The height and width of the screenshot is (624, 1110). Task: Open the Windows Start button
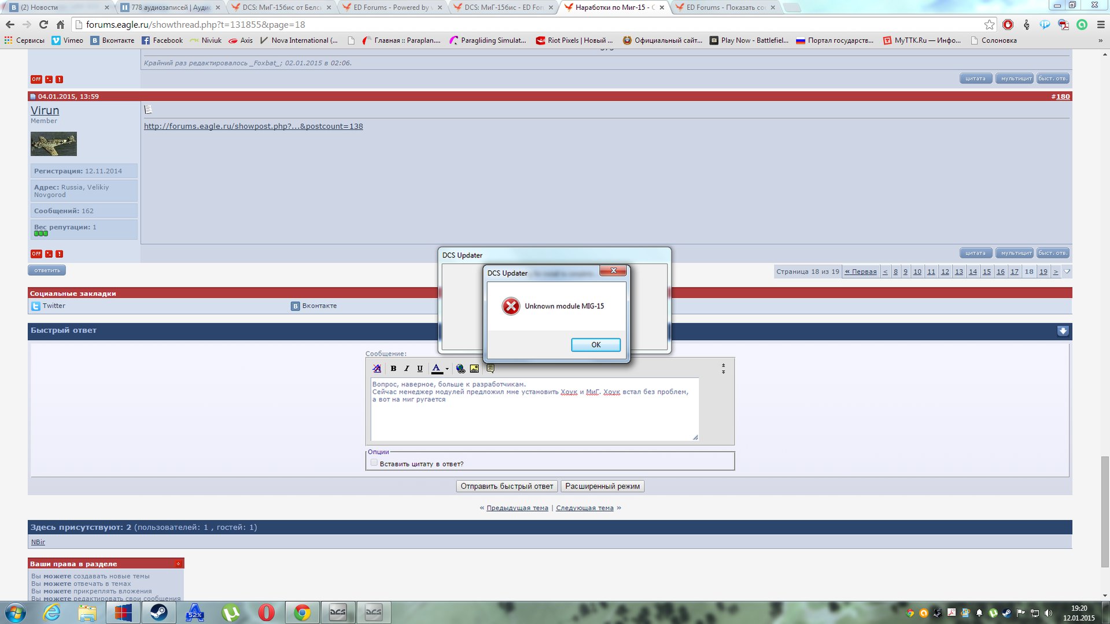click(16, 612)
